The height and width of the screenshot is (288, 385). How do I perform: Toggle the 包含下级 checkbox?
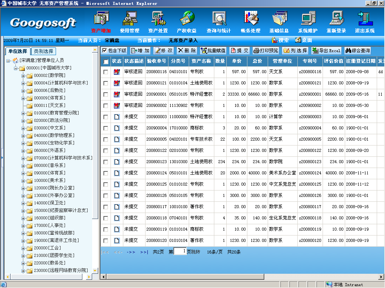tap(105, 51)
